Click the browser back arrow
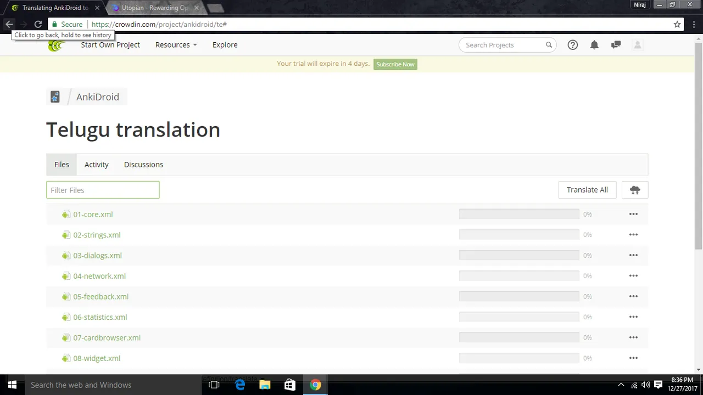 click(9, 24)
